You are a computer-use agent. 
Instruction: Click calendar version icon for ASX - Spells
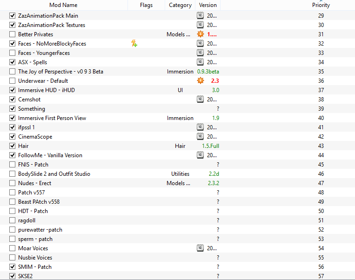200,62
